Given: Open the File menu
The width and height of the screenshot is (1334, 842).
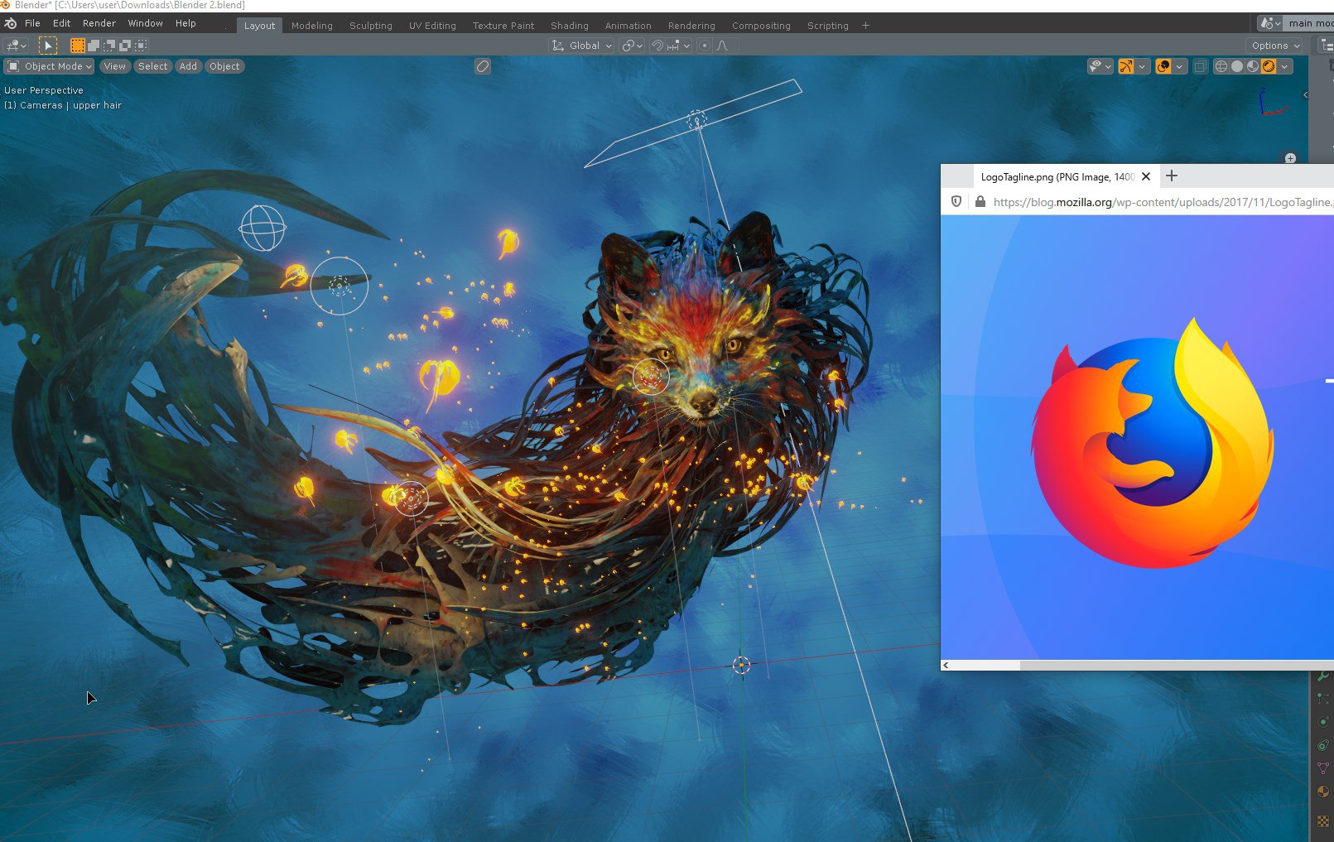Looking at the screenshot, I should (x=32, y=23).
